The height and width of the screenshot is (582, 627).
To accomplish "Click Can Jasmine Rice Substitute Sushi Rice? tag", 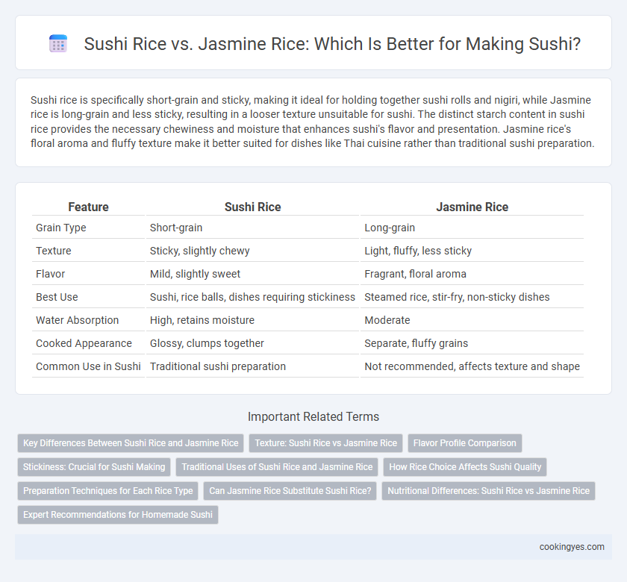I will click(290, 491).
